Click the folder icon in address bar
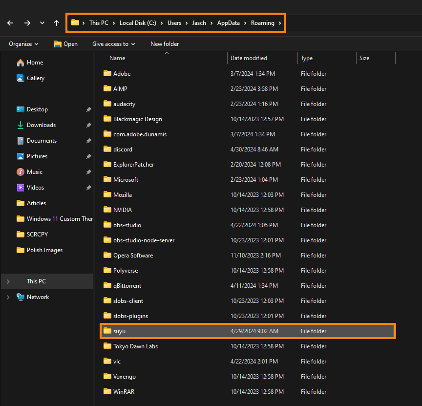 [75, 22]
